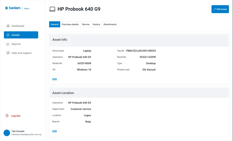Click the Branch value Ikeja

click(x=88, y=122)
